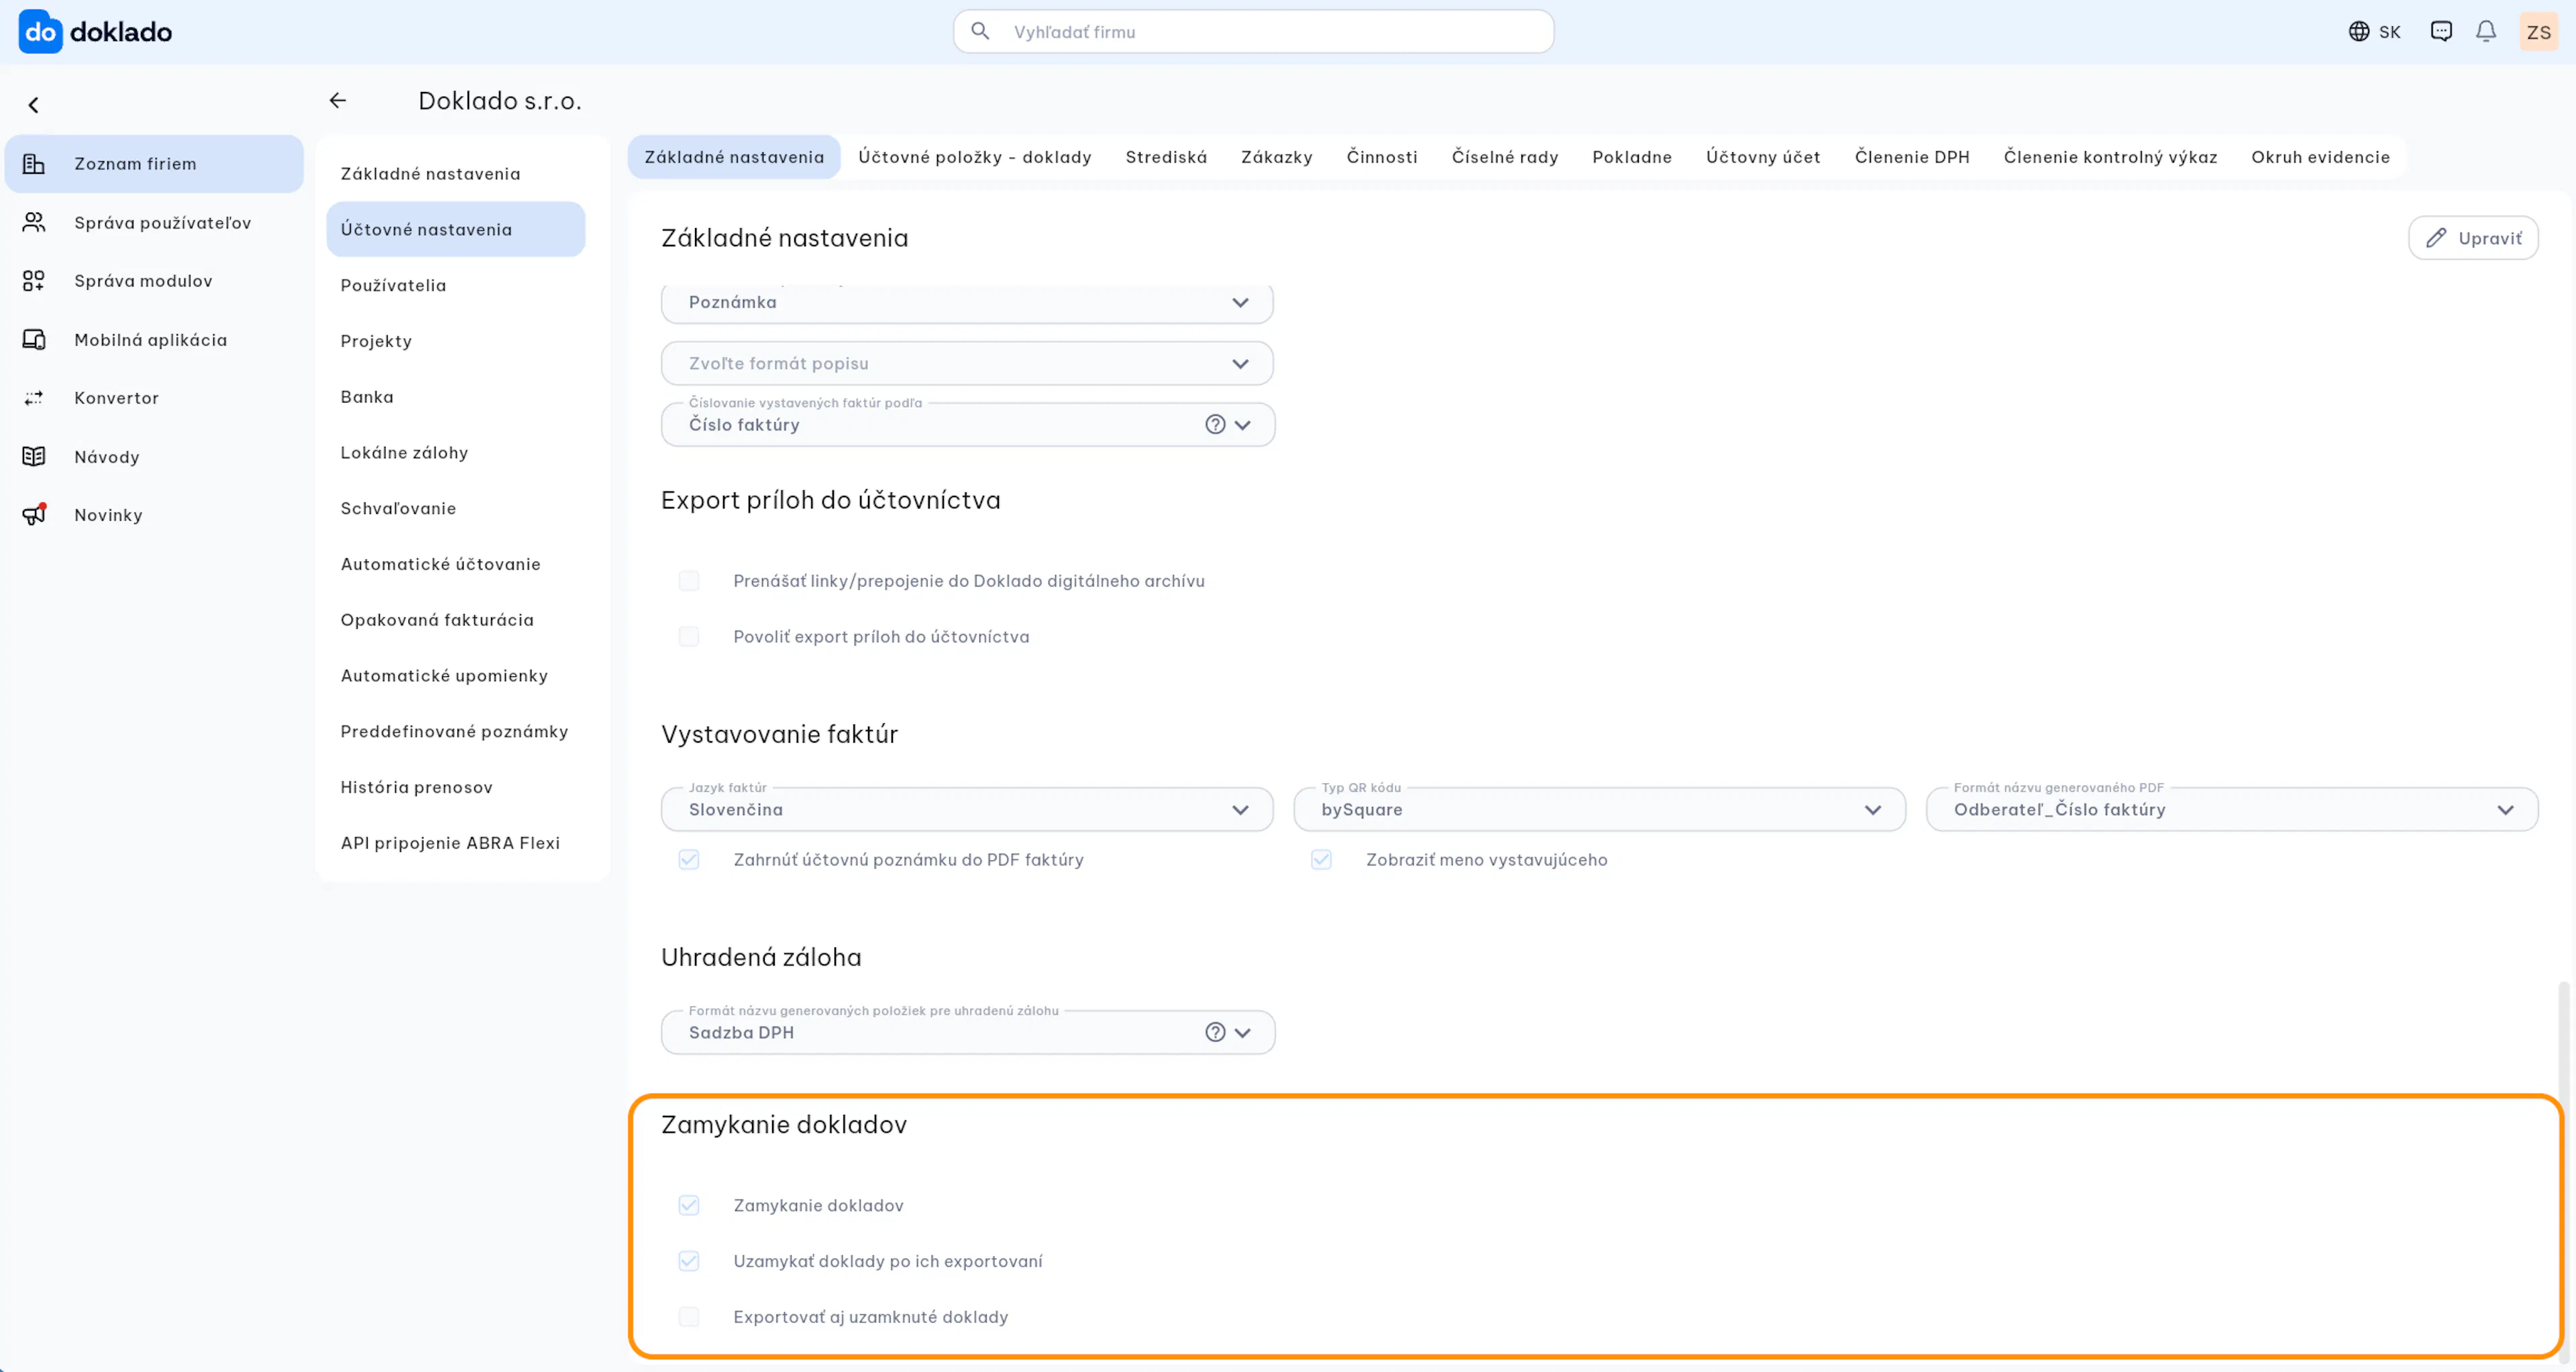Open the Strediská tab
2576x1372 pixels.
[x=1166, y=157]
